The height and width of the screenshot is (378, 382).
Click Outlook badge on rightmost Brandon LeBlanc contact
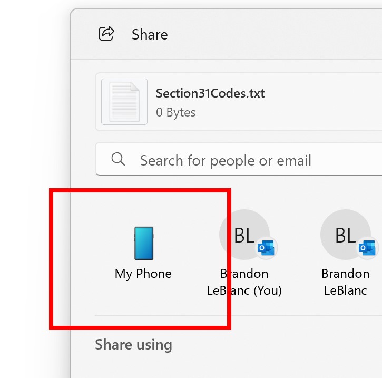[x=366, y=248]
